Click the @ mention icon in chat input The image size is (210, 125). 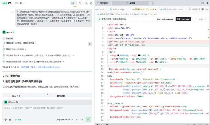click(5, 120)
